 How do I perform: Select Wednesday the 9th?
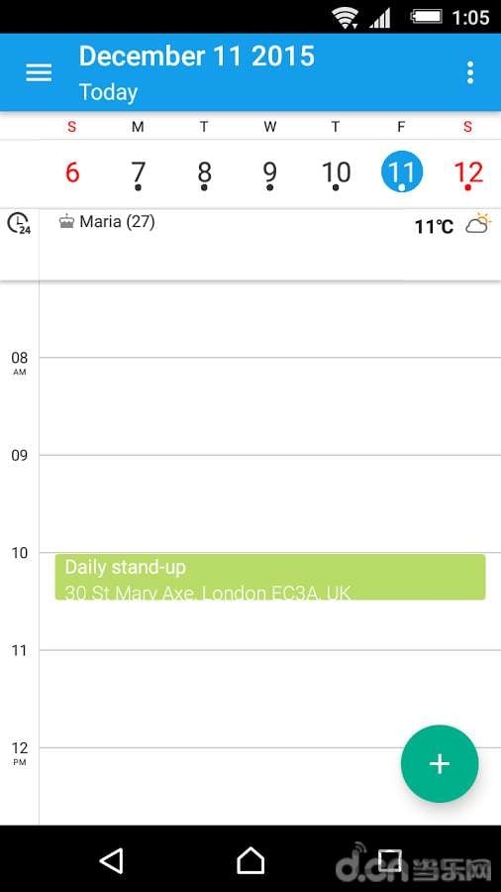(270, 173)
